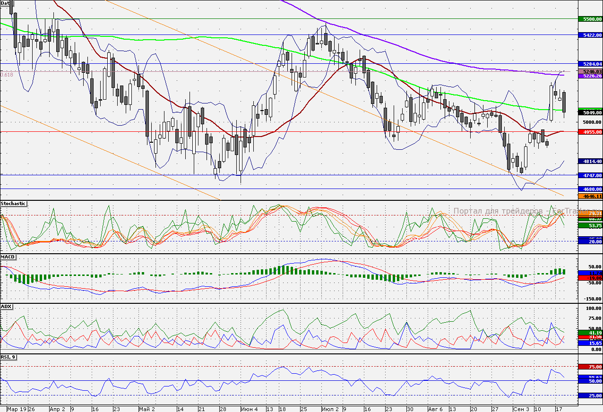This screenshot has height=412, width=603.
Task: Select the Июн 4 date axis label
Action: (249, 409)
